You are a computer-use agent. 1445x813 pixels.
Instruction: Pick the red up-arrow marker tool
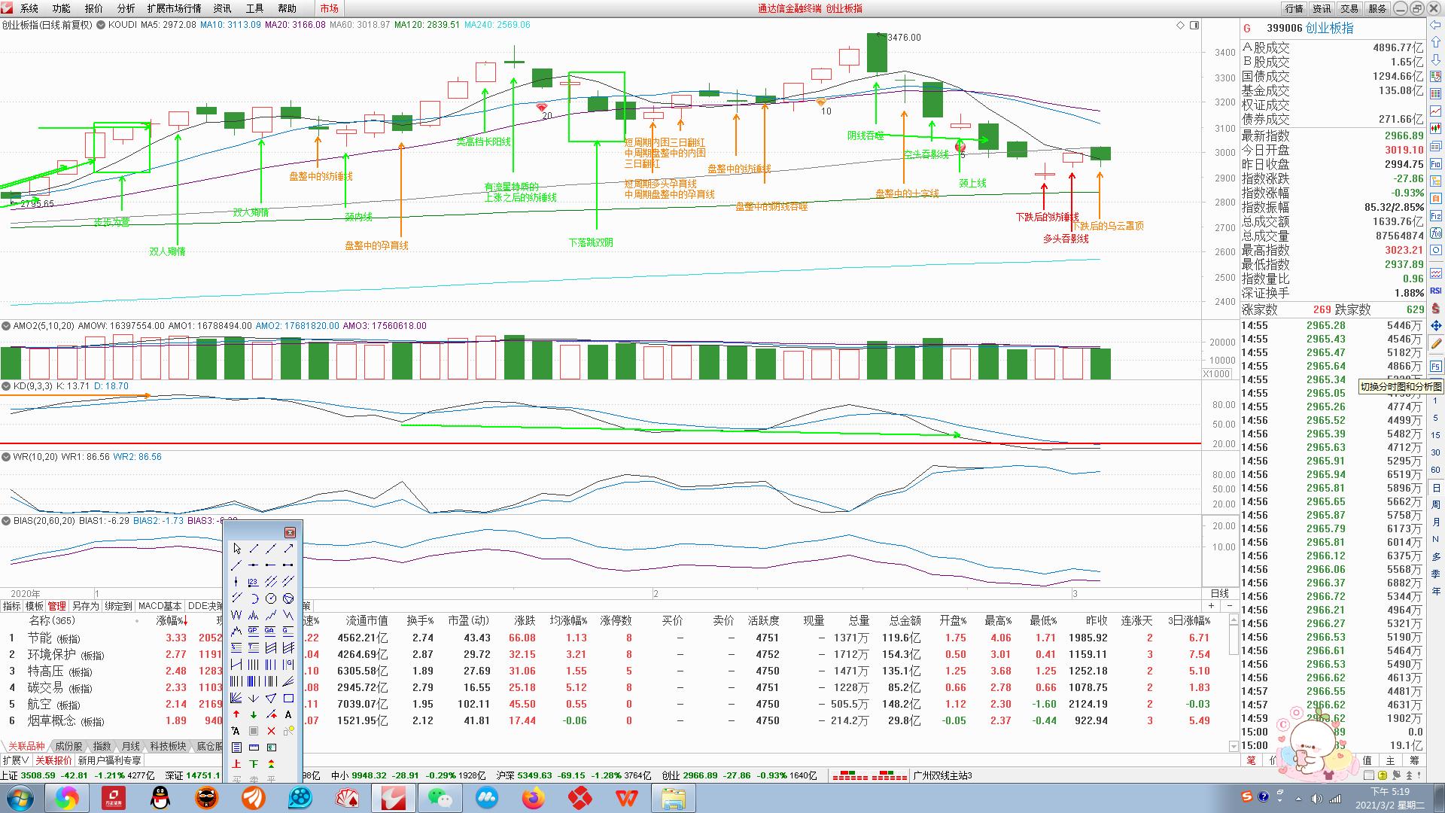tap(236, 714)
